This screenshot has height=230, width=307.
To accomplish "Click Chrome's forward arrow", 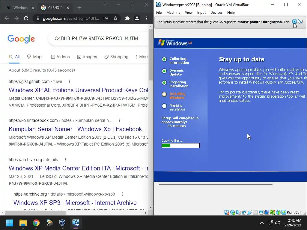I will 16,18.
